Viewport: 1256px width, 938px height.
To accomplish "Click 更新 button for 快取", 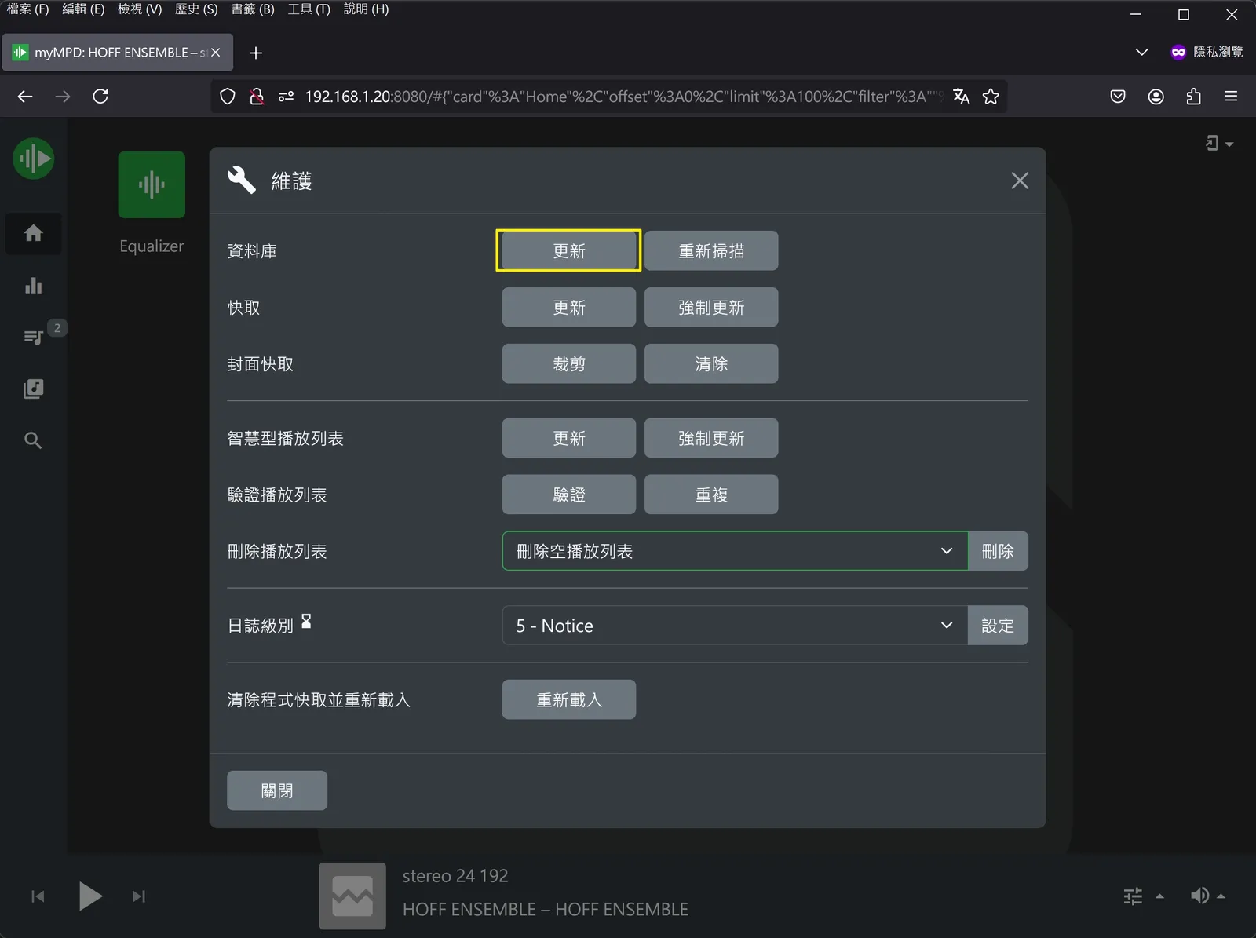I will pos(568,307).
